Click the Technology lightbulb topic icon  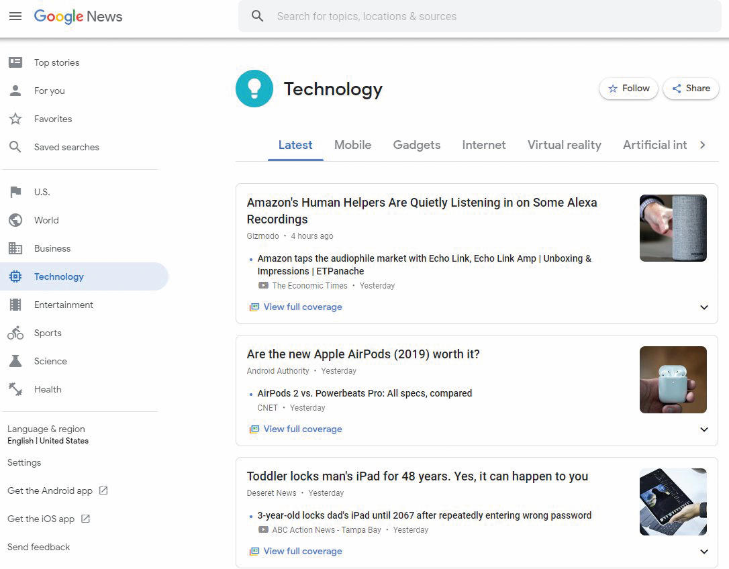click(254, 89)
